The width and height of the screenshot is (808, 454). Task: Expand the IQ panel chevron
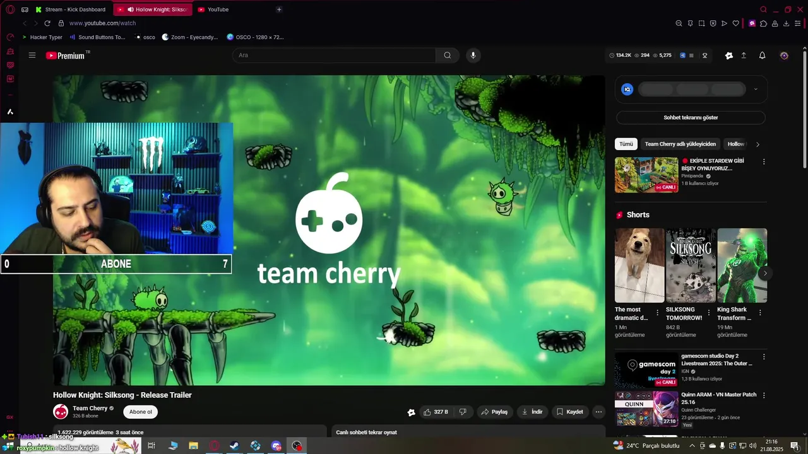(x=756, y=90)
